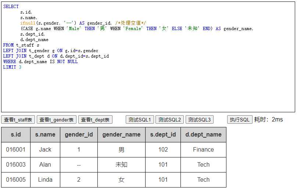Click inside the SQL editor text area
This screenshot has height=189, width=297.
point(148,57)
